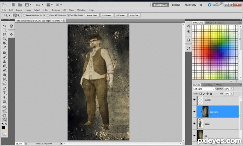Screen dimensions: 243x146
Task: Select the Path Selection tool
Action: click(x=4, y=97)
